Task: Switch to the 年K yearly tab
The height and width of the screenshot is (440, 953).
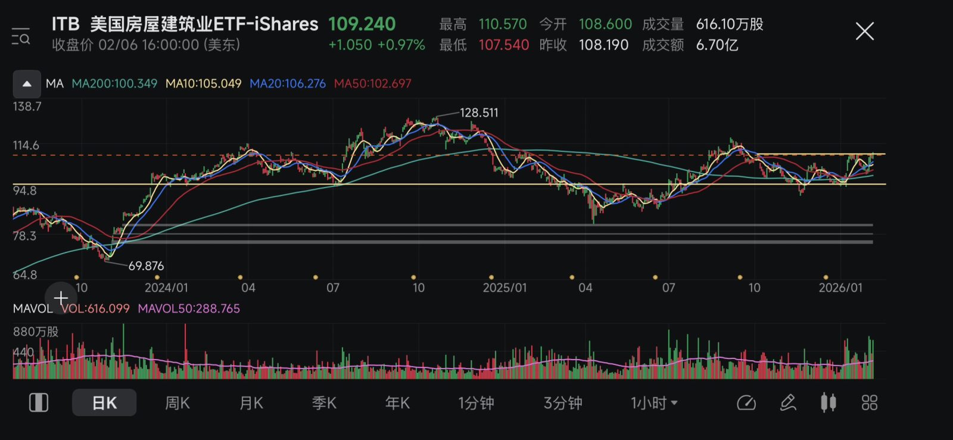Action: 397,403
